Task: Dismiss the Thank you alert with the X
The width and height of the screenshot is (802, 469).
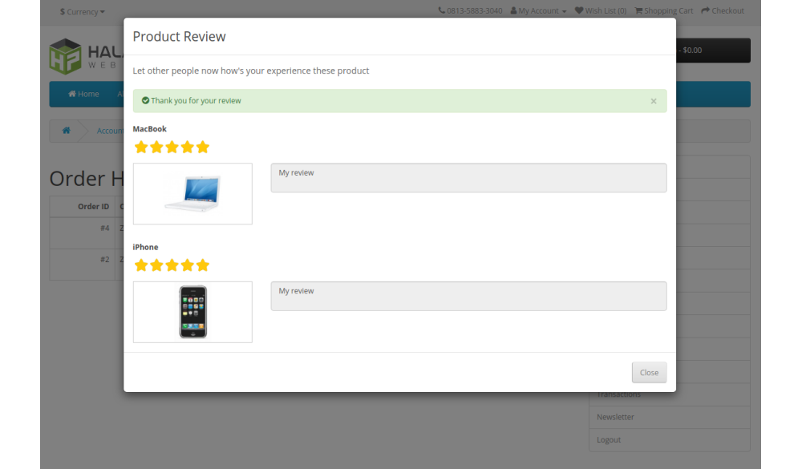Action: pos(654,101)
